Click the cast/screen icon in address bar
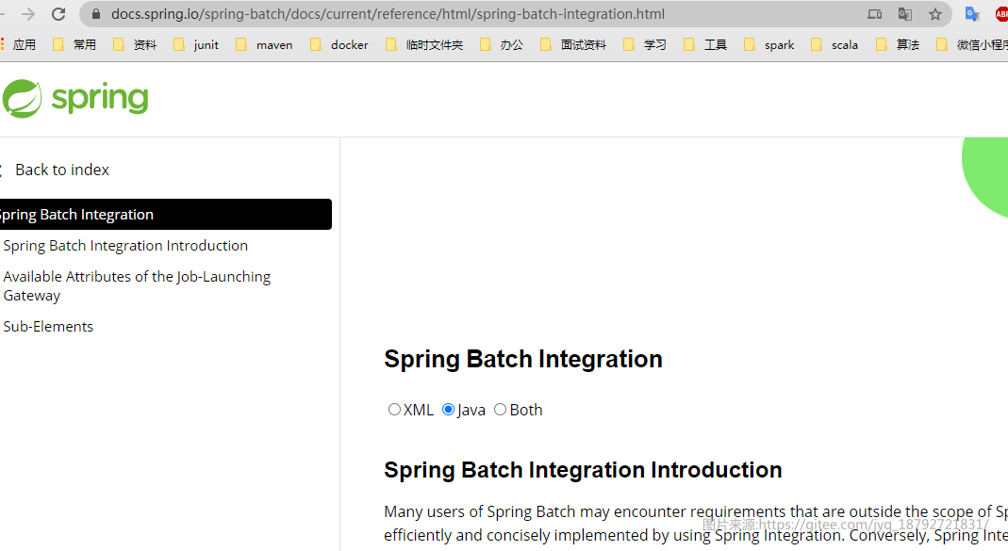1008x551 pixels. click(874, 14)
